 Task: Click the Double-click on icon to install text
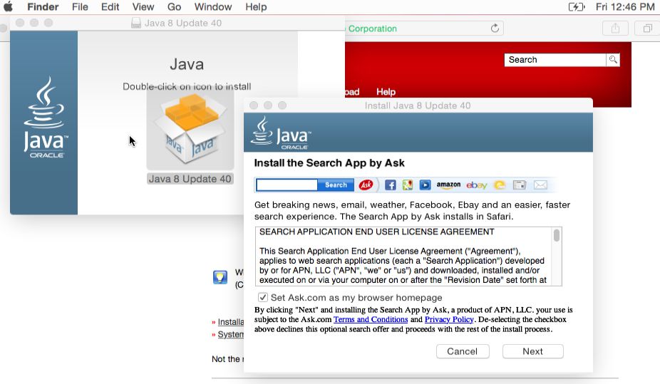pos(187,87)
